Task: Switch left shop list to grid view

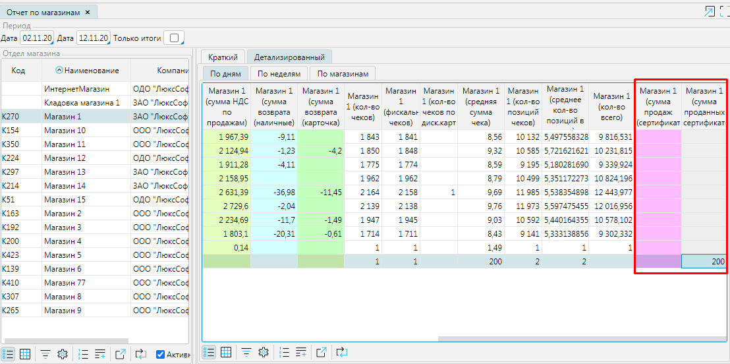Action: coord(25,354)
